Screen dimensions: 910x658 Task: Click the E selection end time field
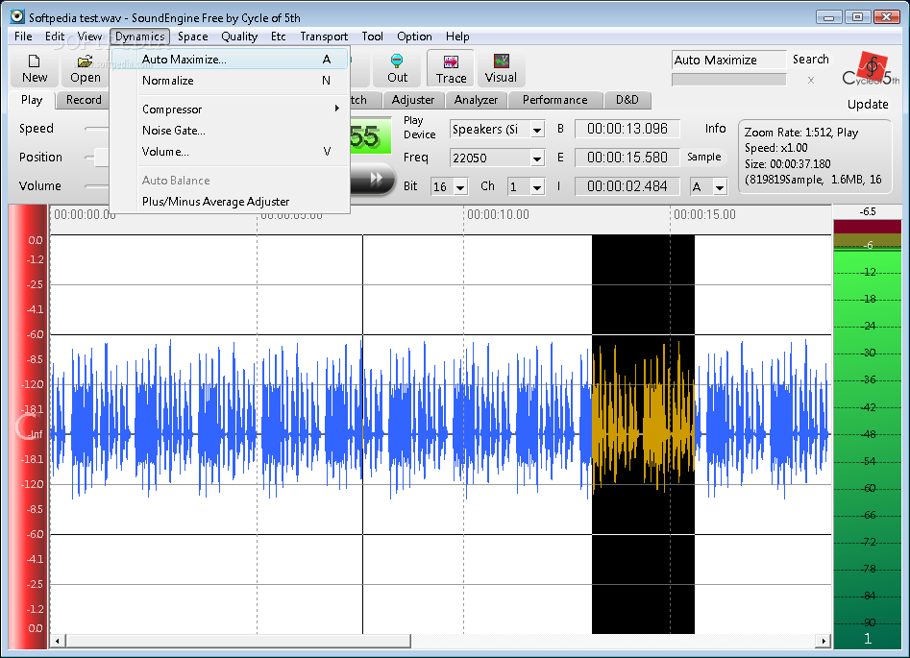click(x=627, y=158)
